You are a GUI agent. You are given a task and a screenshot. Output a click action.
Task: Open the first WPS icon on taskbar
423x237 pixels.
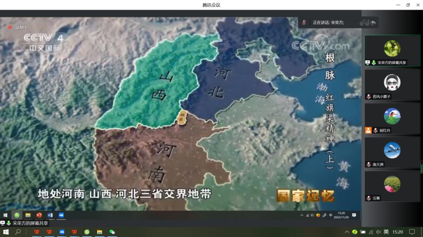(37, 232)
